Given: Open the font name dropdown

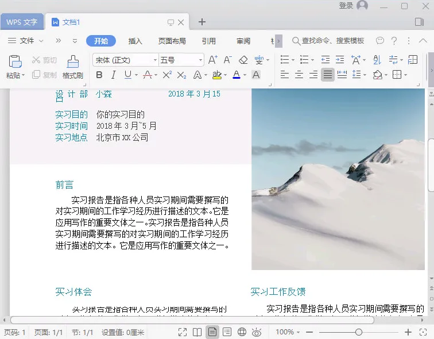Looking at the screenshot, I should [155, 60].
